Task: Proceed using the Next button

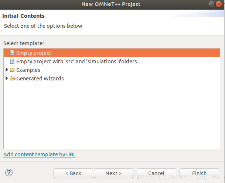Action: click(x=113, y=173)
